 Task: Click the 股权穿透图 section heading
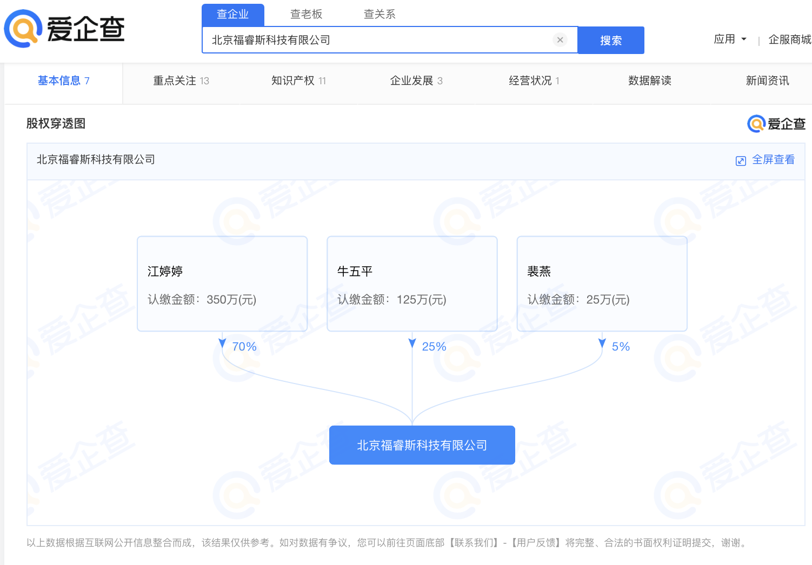[56, 124]
